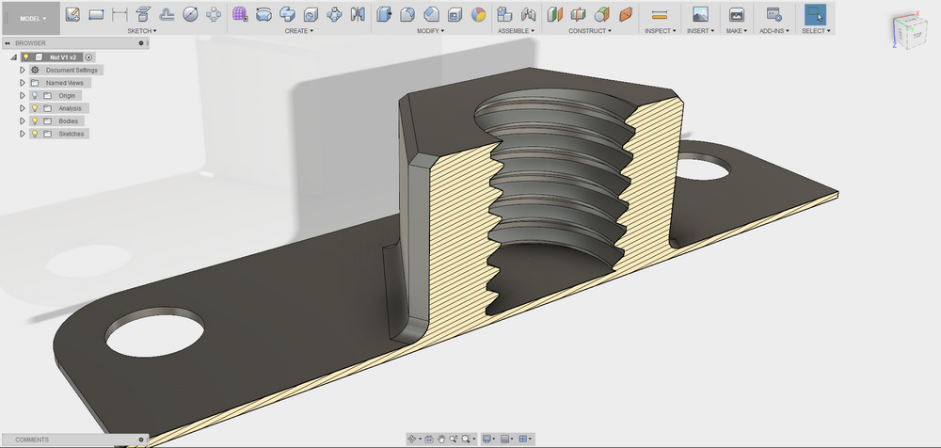Collapse the Nut V1 v2 root node
Screen dimensions: 941x448
[14, 57]
